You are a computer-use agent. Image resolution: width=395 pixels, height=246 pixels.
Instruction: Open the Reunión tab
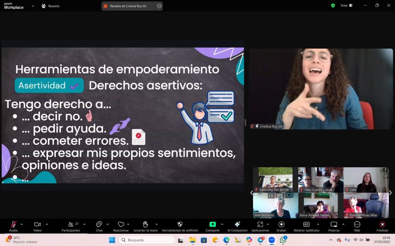[51, 6]
